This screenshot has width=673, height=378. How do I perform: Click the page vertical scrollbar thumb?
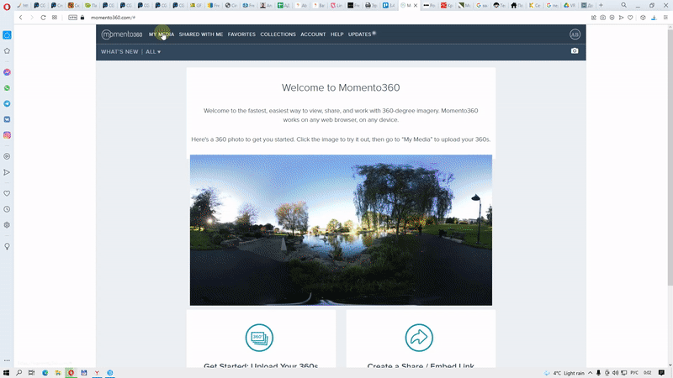pyautogui.click(x=670, y=156)
